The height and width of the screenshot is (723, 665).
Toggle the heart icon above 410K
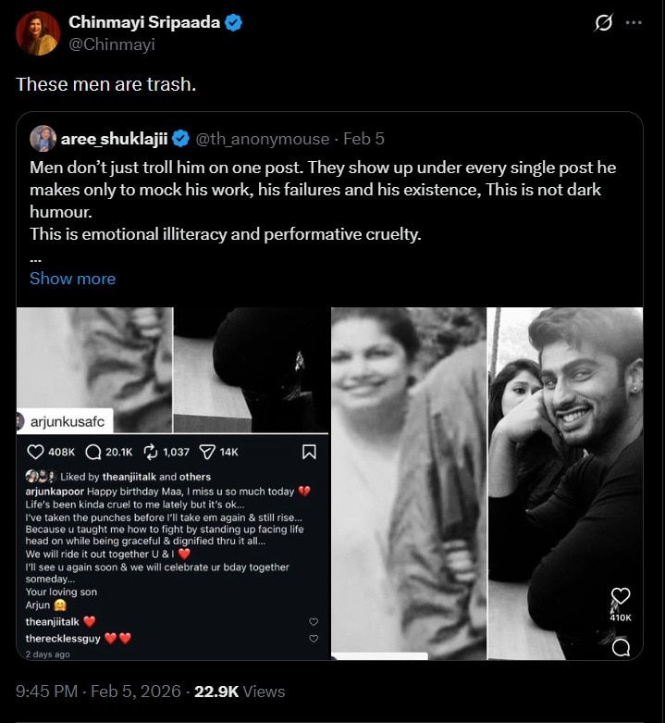click(621, 595)
